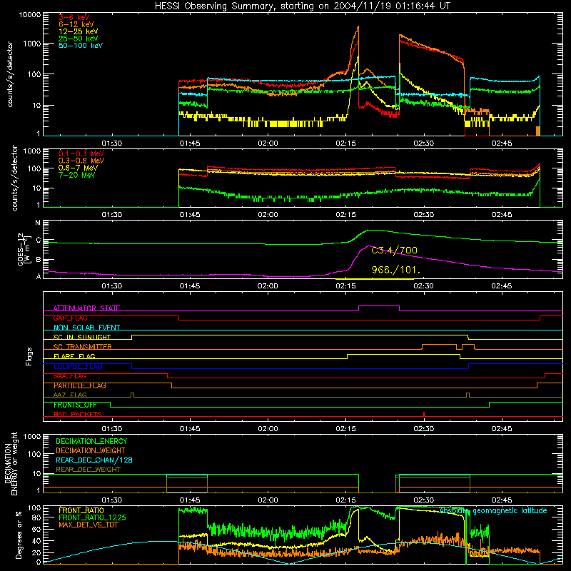Select the PARTICLE_FLAG label
This screenshot has height=571, width=571.
click(x=80, y=385)
